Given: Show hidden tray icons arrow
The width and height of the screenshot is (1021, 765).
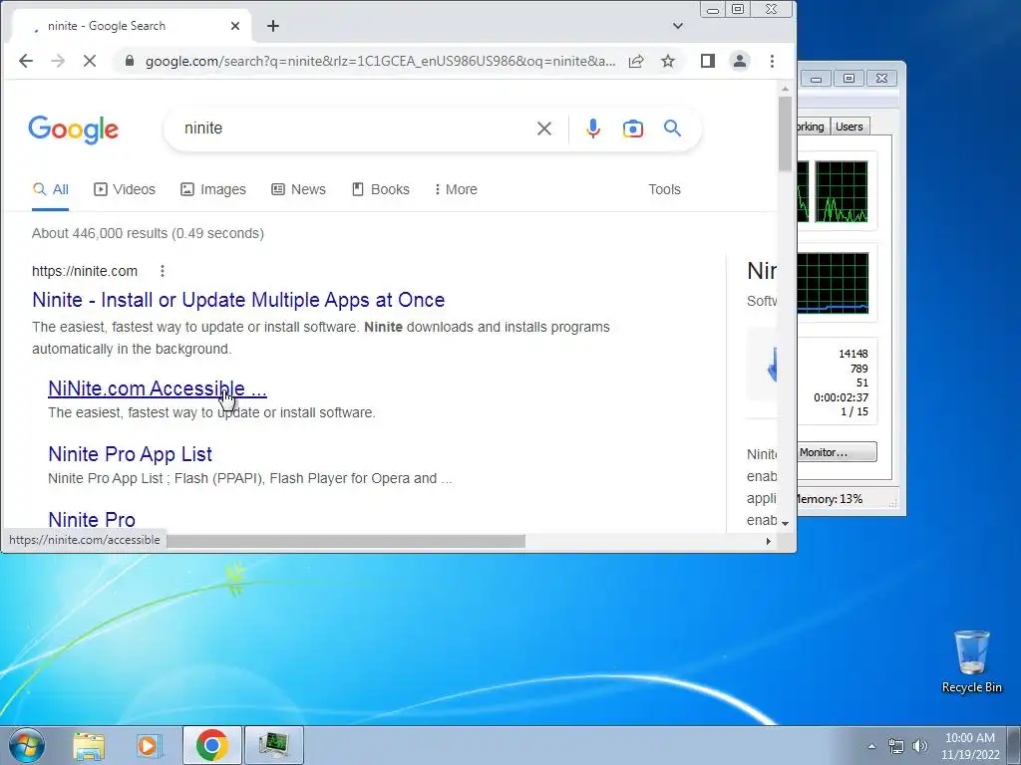Looking at the screenshot, I should coord(871,746).
